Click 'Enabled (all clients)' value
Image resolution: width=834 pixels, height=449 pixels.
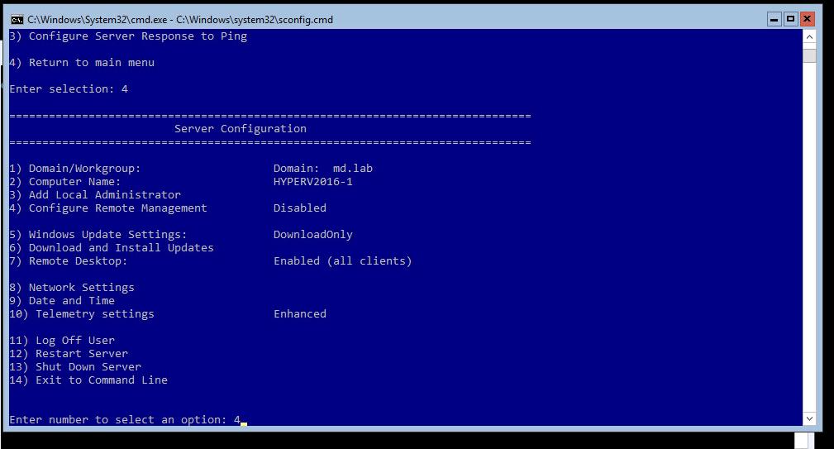click(342, 261)
